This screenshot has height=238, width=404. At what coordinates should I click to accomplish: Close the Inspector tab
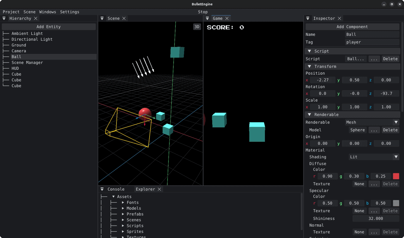click(339, 19)
